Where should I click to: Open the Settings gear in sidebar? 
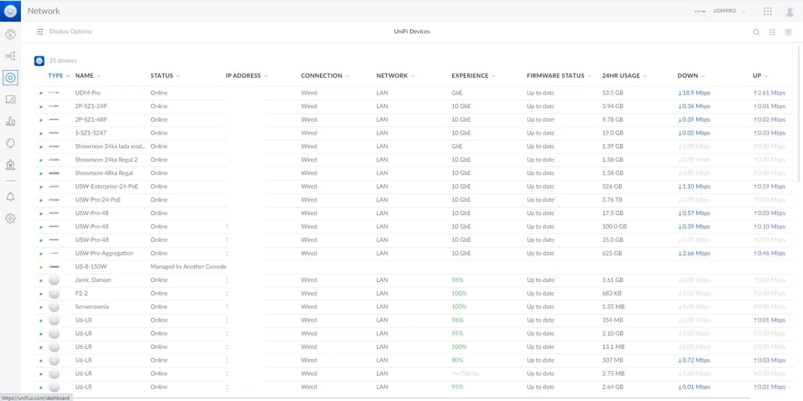point(10,218)
